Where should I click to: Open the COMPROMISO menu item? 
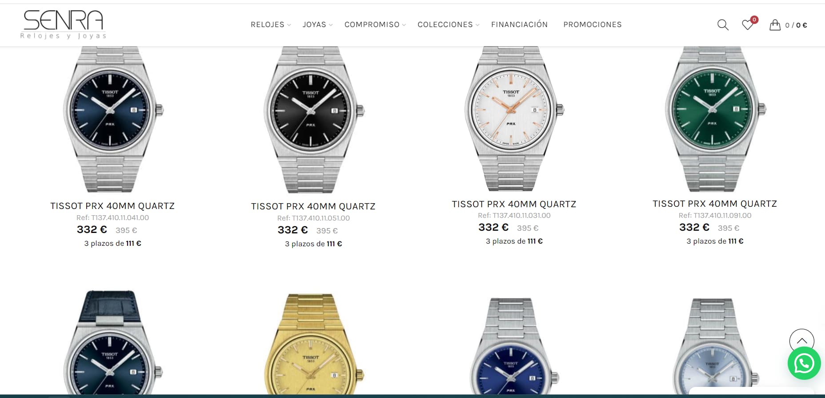tap(375, 25)
